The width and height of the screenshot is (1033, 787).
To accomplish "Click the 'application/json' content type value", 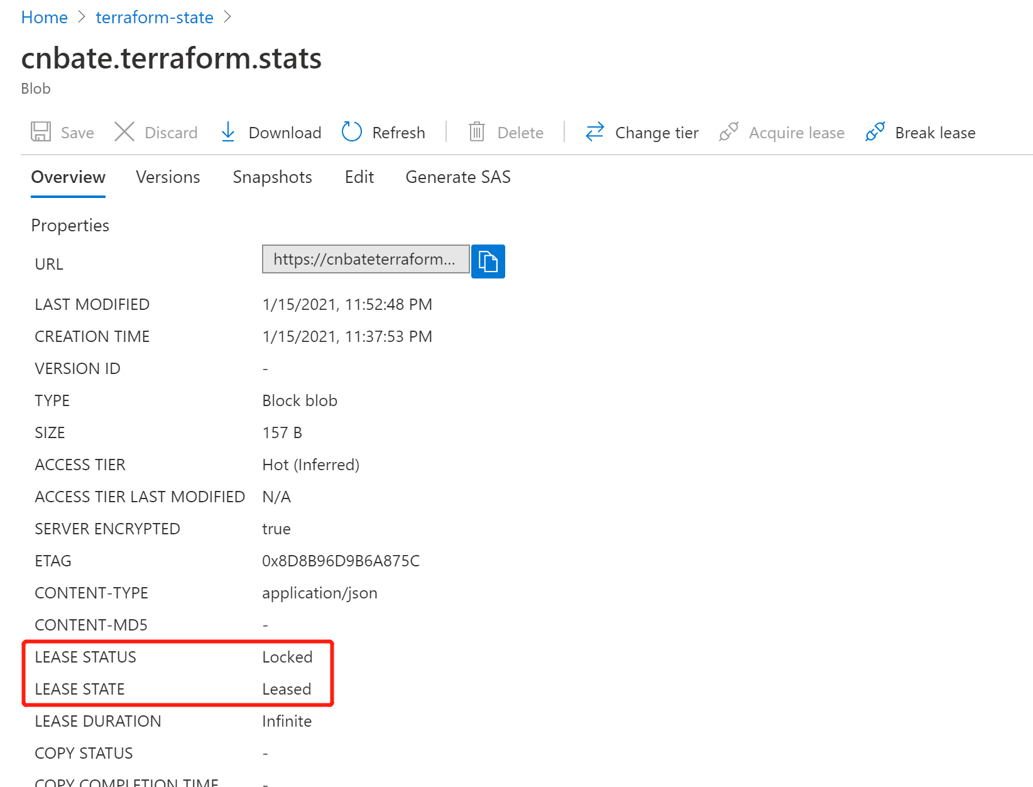I will pyautogui.click(x=320, y=593).
